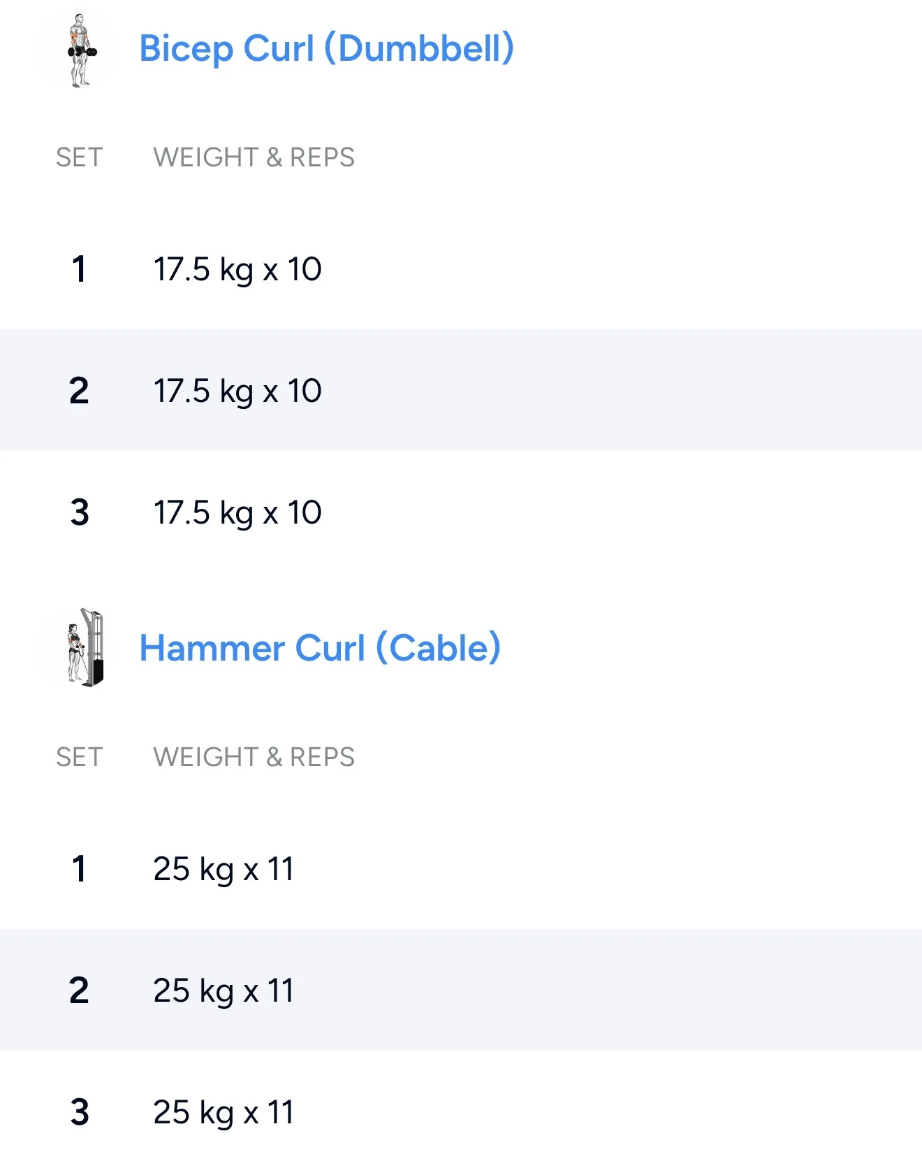Open the Bicep Curl (Dumbbell) exercise link
Screen dimensions: 922x1173
pos(326,49)
